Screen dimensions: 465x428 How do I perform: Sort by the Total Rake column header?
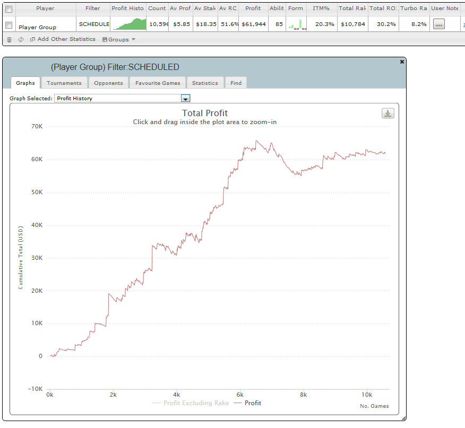[352, 8]
